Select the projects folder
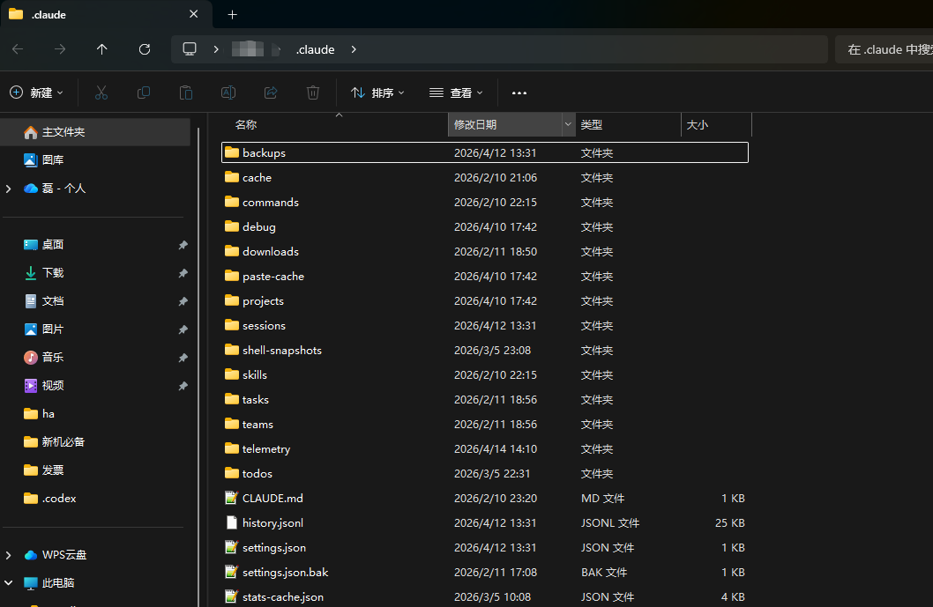The height and width of the screenshot is (607, 933). tap(485, 300)
